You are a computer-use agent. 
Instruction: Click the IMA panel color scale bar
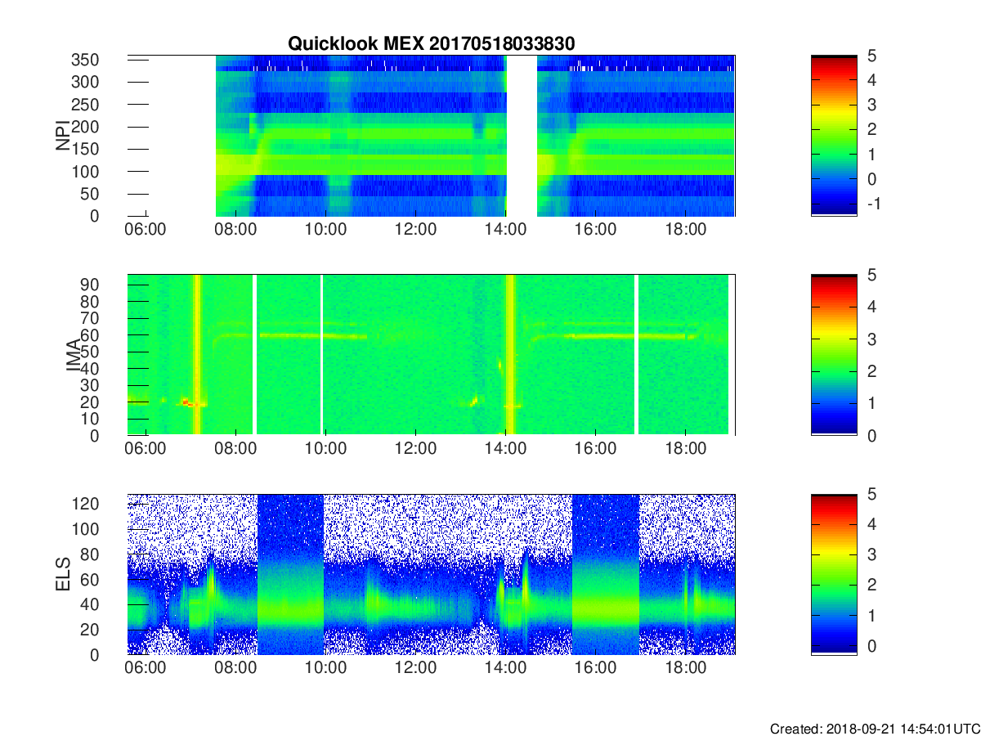(834, 355)
